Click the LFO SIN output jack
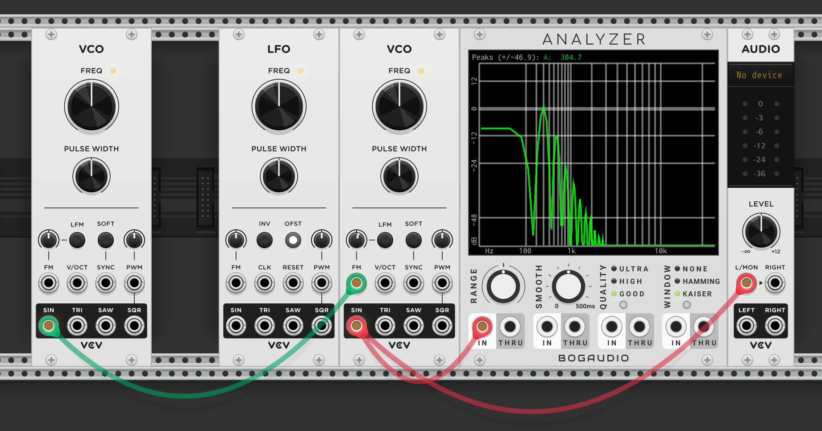The width and height of the screenshot is (822, 431). click(x=236, y=326)
